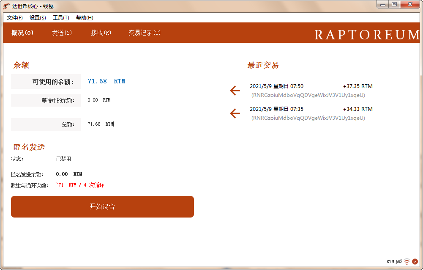Click the anonymous send balance 0.00 RTM

(69, 174)
